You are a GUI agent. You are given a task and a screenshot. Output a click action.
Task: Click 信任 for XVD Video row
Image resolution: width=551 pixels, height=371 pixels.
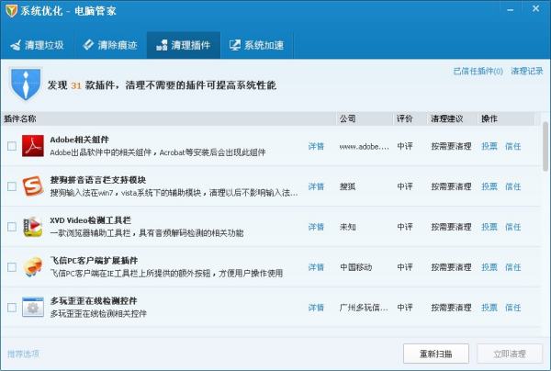pos(513,227)
